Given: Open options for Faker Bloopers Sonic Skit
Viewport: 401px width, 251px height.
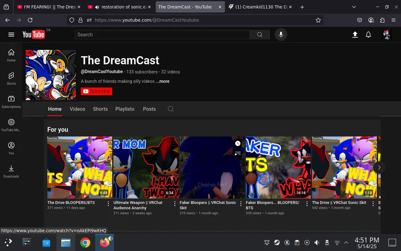Looking at the screenshot, I should pyautogui.click(x=241, y=203).
